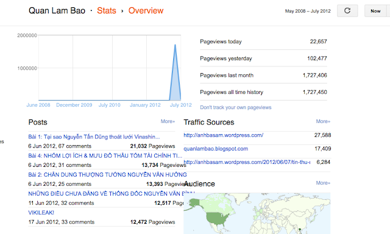Open the Overview breadcrumb link

[146, 11]
